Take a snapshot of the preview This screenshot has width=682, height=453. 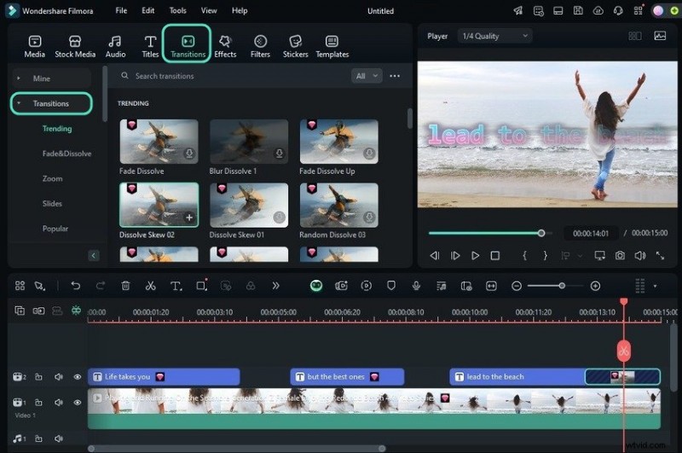point(620,255)
